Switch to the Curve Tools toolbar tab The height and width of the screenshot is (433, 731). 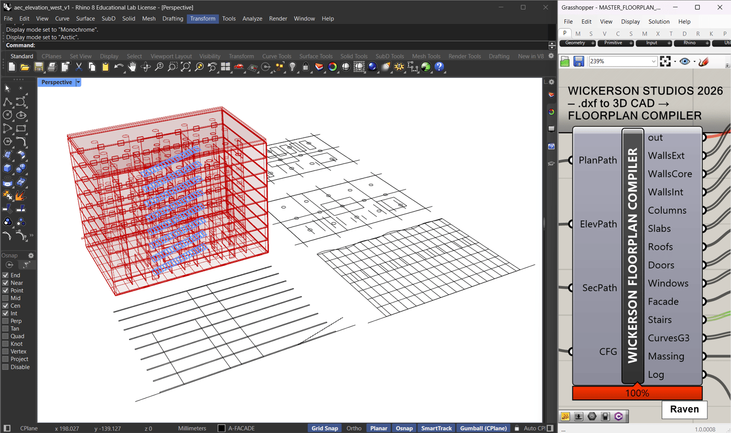[x=276, y=56]
